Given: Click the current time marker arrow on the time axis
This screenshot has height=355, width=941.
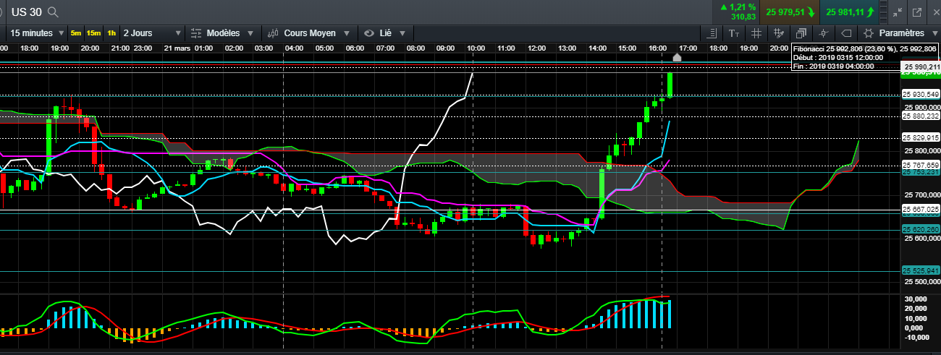Looking at the screenshot, I should pos(678,57).
